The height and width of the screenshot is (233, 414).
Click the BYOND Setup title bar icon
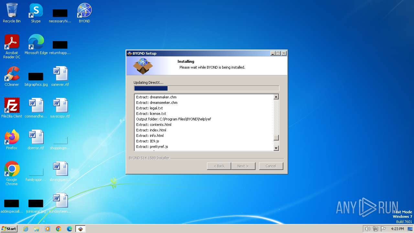(x=129, y=53)
